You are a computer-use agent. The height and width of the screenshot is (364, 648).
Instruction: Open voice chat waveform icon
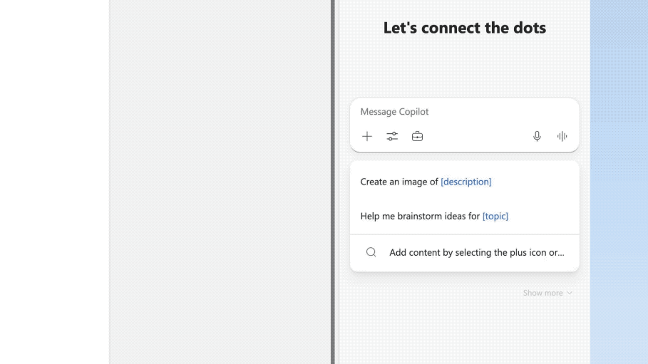click(x=562, y=136)
